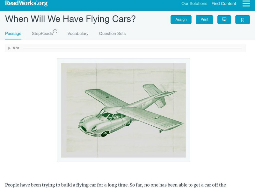Click the projector view icon button
The image size is (255, 188).
point(224,20)
